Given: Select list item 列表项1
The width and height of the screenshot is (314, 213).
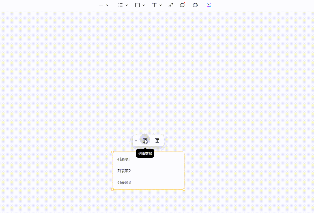Looking at the screenshot, I should 124,159.
